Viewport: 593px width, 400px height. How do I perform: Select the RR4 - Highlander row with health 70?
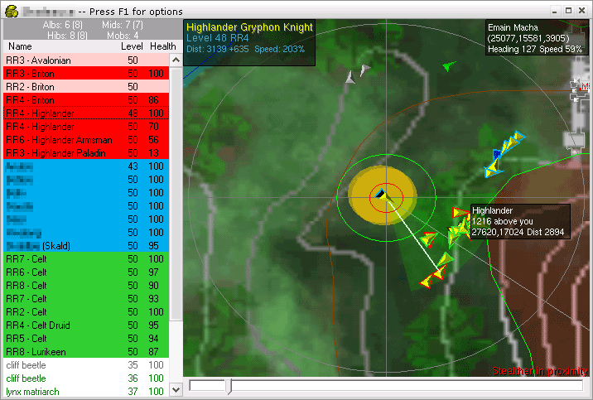point(86,126)
